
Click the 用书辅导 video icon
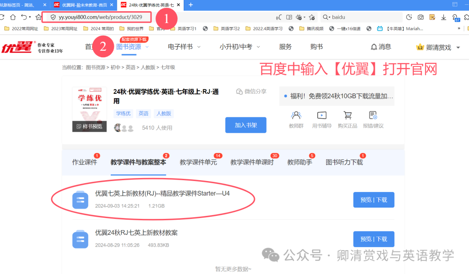[x=321, y=115]
